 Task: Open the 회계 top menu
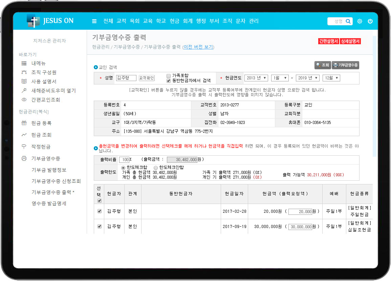point(188,21)
